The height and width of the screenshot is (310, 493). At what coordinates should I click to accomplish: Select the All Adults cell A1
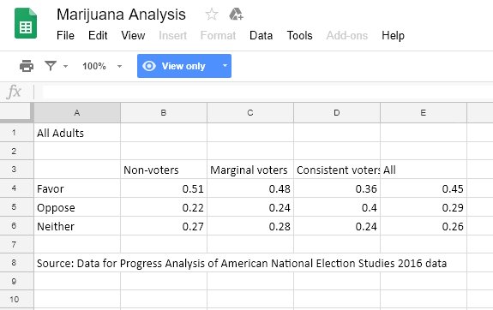pyautogui.click(x=77, y=133)
